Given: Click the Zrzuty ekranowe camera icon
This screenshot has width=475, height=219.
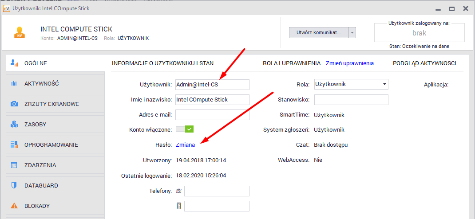Looking at the screenshot, I should point(14,104).
